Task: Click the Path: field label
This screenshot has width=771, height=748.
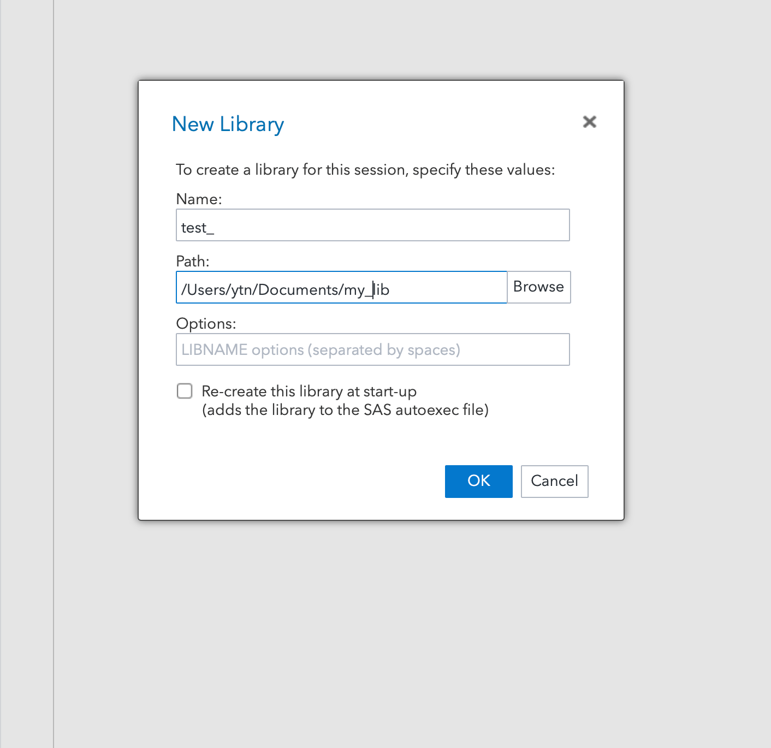Action: pos(193,261)
